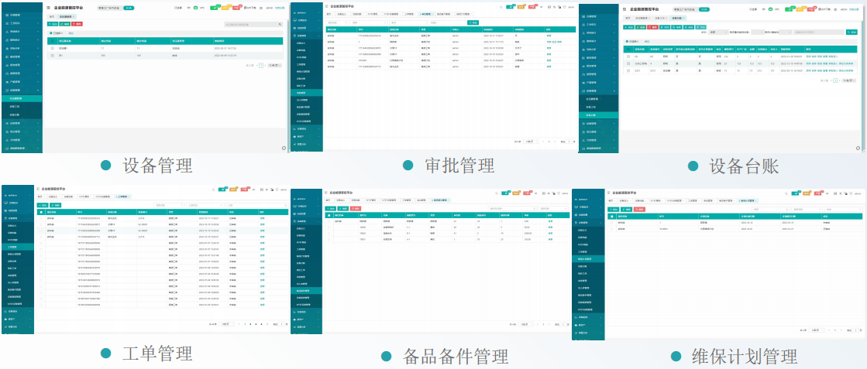Tick first row checkbox in 维保计划管理 table
The height and width of the screenshot is (369, 867).
click(611, 223)
